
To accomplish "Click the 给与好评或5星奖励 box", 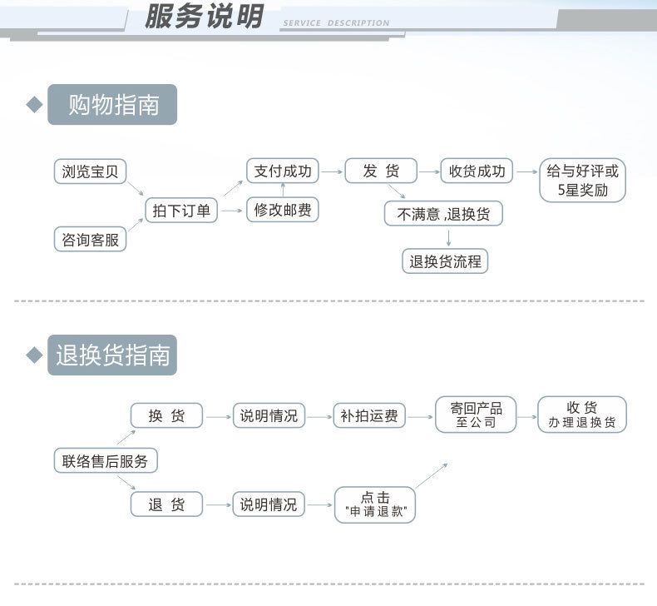I will coord(582,181).
